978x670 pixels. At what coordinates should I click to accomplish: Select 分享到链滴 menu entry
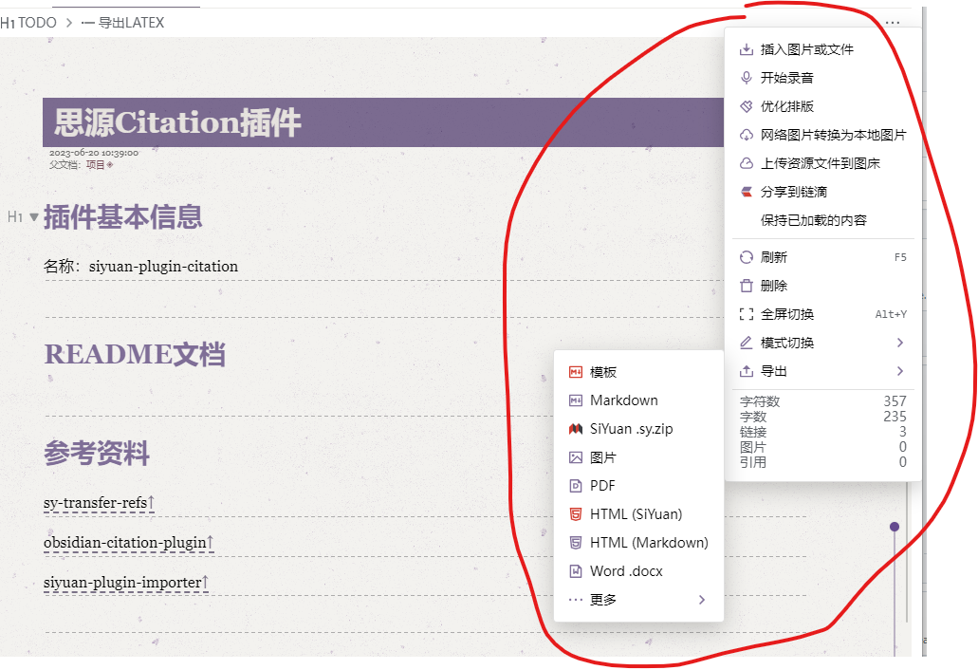click(795, 192)
